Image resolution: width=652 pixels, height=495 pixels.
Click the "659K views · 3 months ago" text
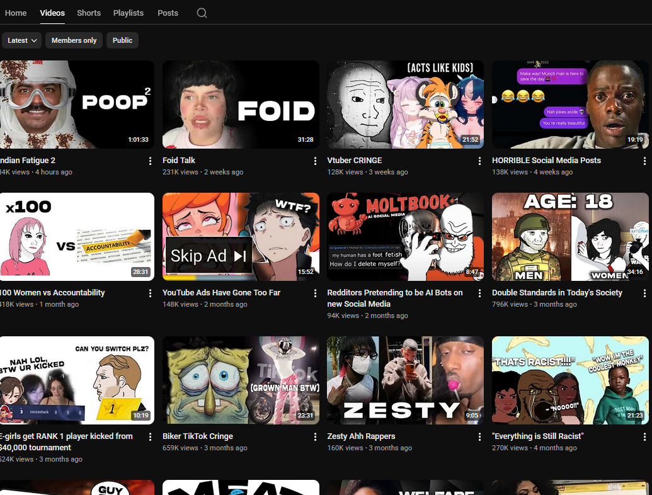205,448
